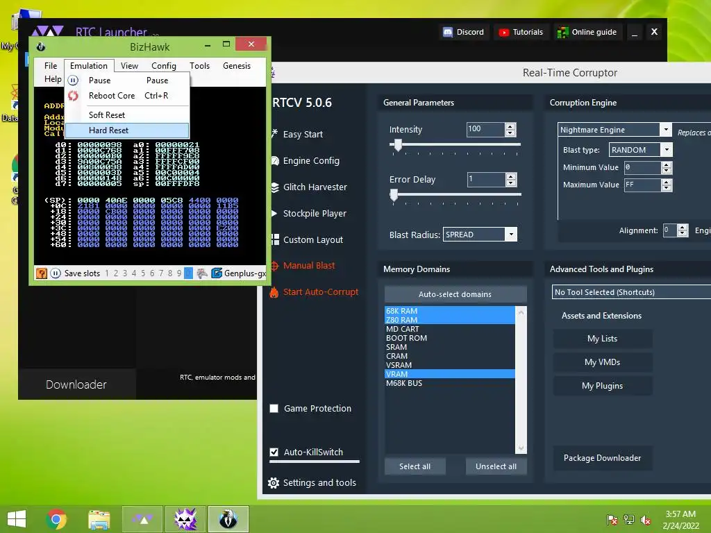Click the YouTube icon beside Tutorials
Viewport: 711px width, 533px height.
(503, 32)
